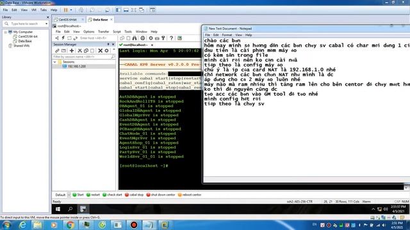Toggle the VMware library sidebar view icon

[x=118, y=10]
